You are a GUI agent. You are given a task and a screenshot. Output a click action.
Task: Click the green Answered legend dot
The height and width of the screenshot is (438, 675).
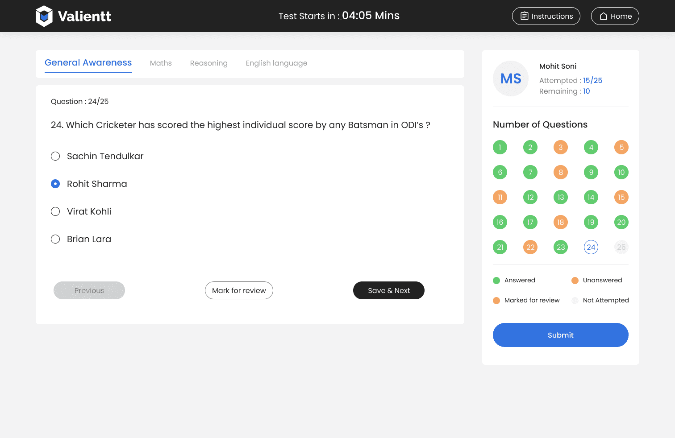(x=496, y=281)
